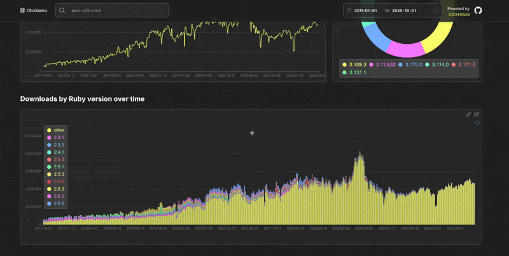Open the start date 2011-01-01 picker
This screenshot has width=509, height=256.
368,11
